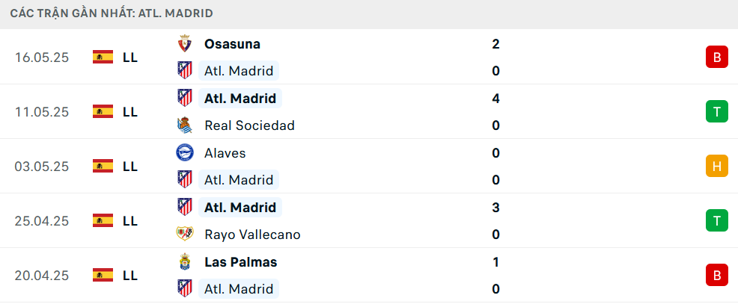Click LL league label on 03.05.25 match

(x=130, y=167)
